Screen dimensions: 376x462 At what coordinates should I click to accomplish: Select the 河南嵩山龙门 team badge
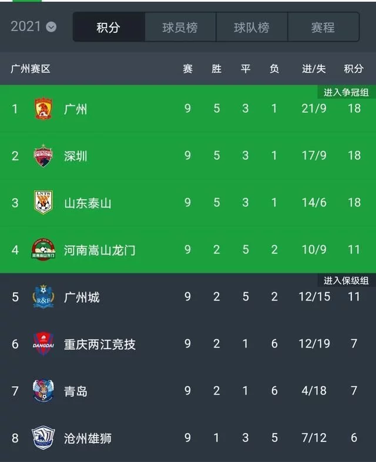43,250
